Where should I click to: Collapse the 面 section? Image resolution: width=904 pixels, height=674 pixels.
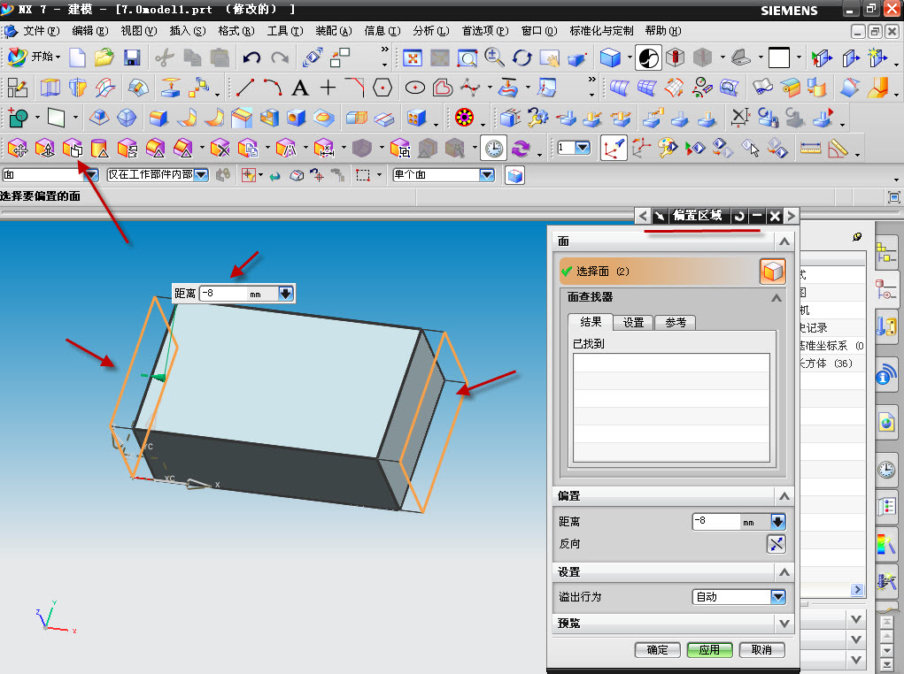click(784, 241)
